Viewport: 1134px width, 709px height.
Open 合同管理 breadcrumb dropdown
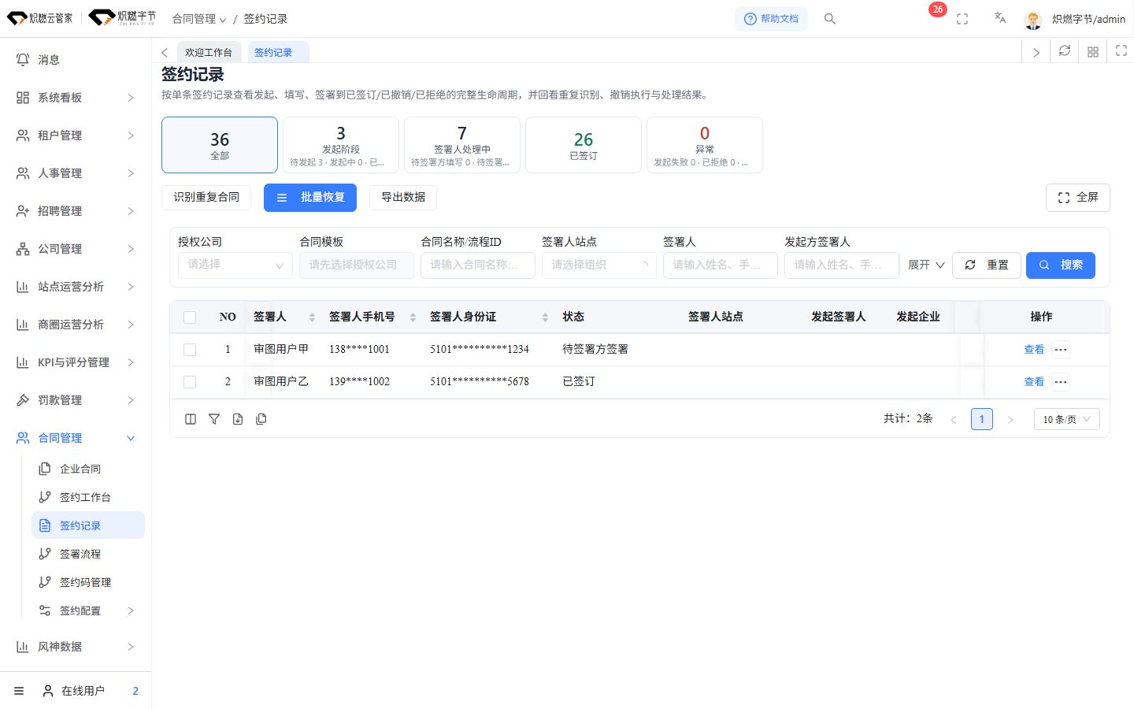coord(199,19)
